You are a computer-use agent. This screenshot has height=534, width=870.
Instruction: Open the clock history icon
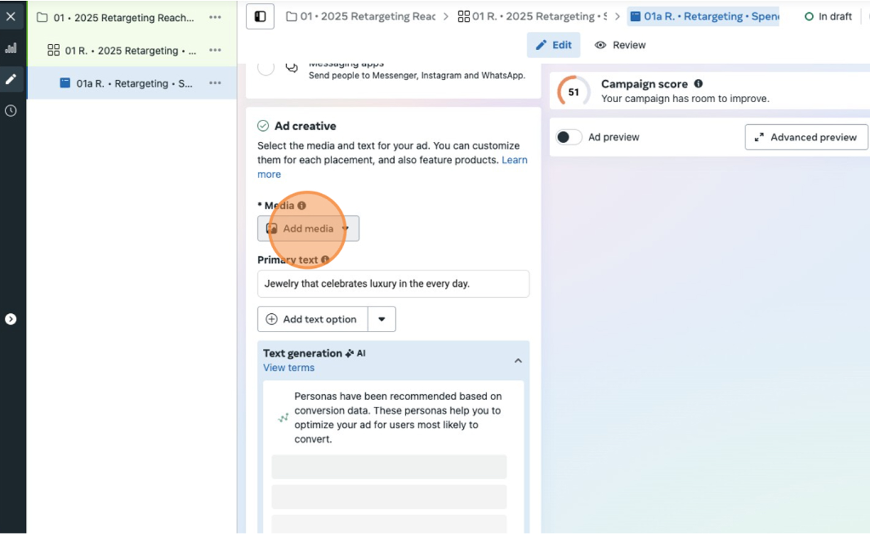click(11, 111)
